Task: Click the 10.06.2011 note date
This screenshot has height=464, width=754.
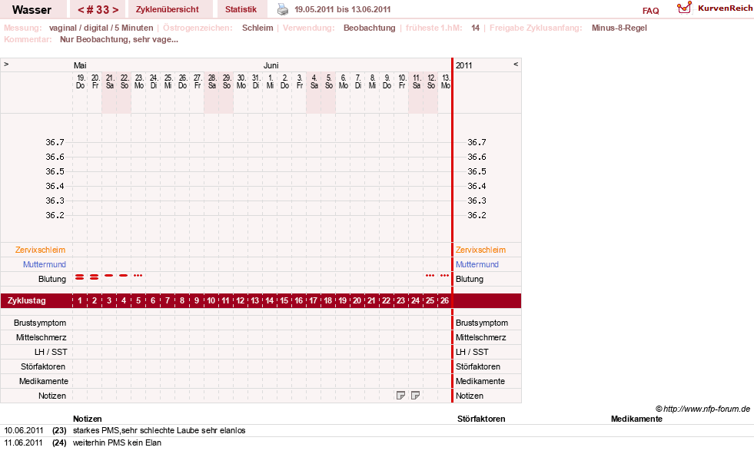Action: tap(24, 430)
